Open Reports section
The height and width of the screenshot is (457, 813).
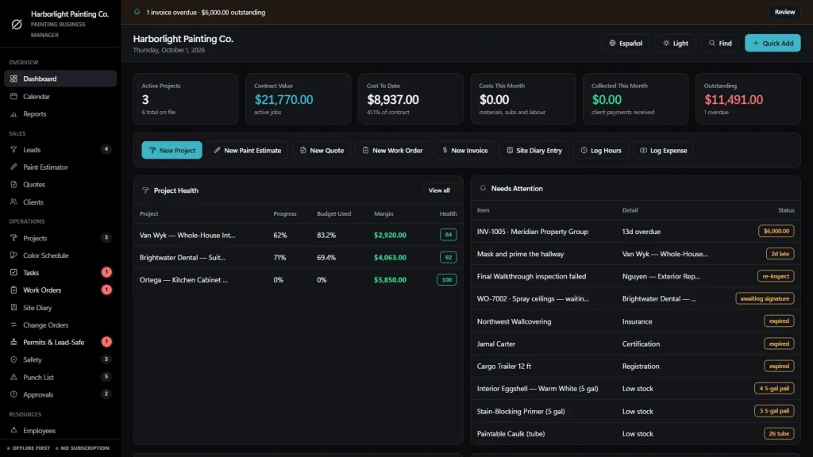pyautogui.click(x=60, y=114)
